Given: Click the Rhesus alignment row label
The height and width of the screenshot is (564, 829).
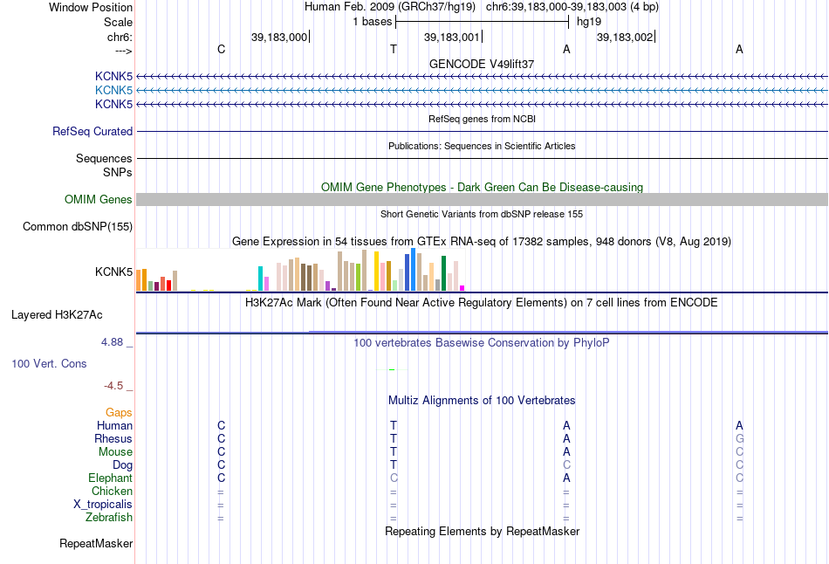Looking at the screenshot, I should [113, 439].
